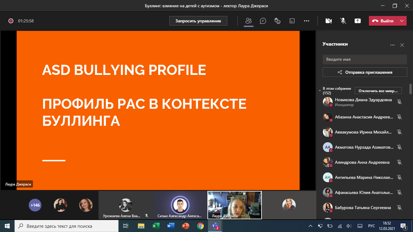413x232 pixels.
Task: Open more actions ellipsis in toolbar
Action: 307,21
